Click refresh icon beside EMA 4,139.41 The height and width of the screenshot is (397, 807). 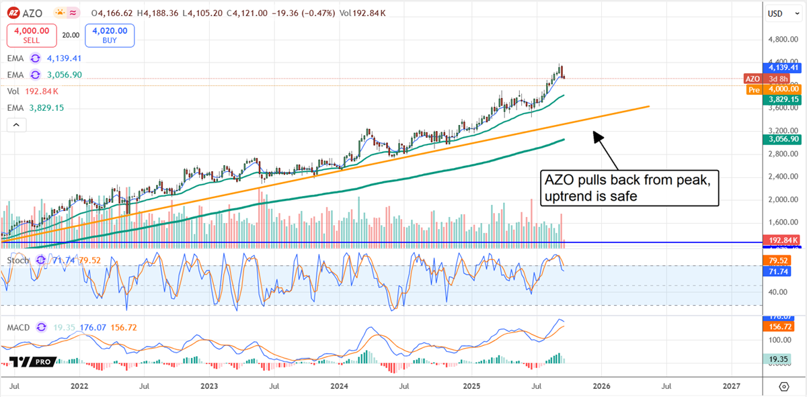tap(36, 58)
